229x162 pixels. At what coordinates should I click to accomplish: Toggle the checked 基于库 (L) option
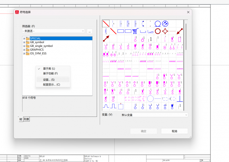49,69
